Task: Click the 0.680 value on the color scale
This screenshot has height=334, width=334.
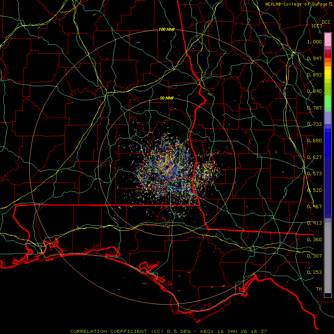Action: point(314,141)
